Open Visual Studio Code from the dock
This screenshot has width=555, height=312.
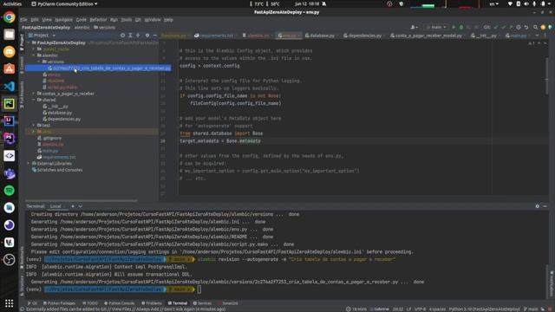tap(10, 86)
